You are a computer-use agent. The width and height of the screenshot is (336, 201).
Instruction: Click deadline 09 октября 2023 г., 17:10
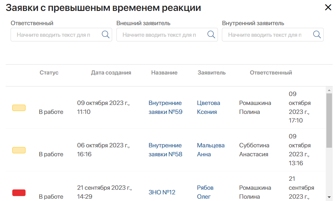pos(300,107)
